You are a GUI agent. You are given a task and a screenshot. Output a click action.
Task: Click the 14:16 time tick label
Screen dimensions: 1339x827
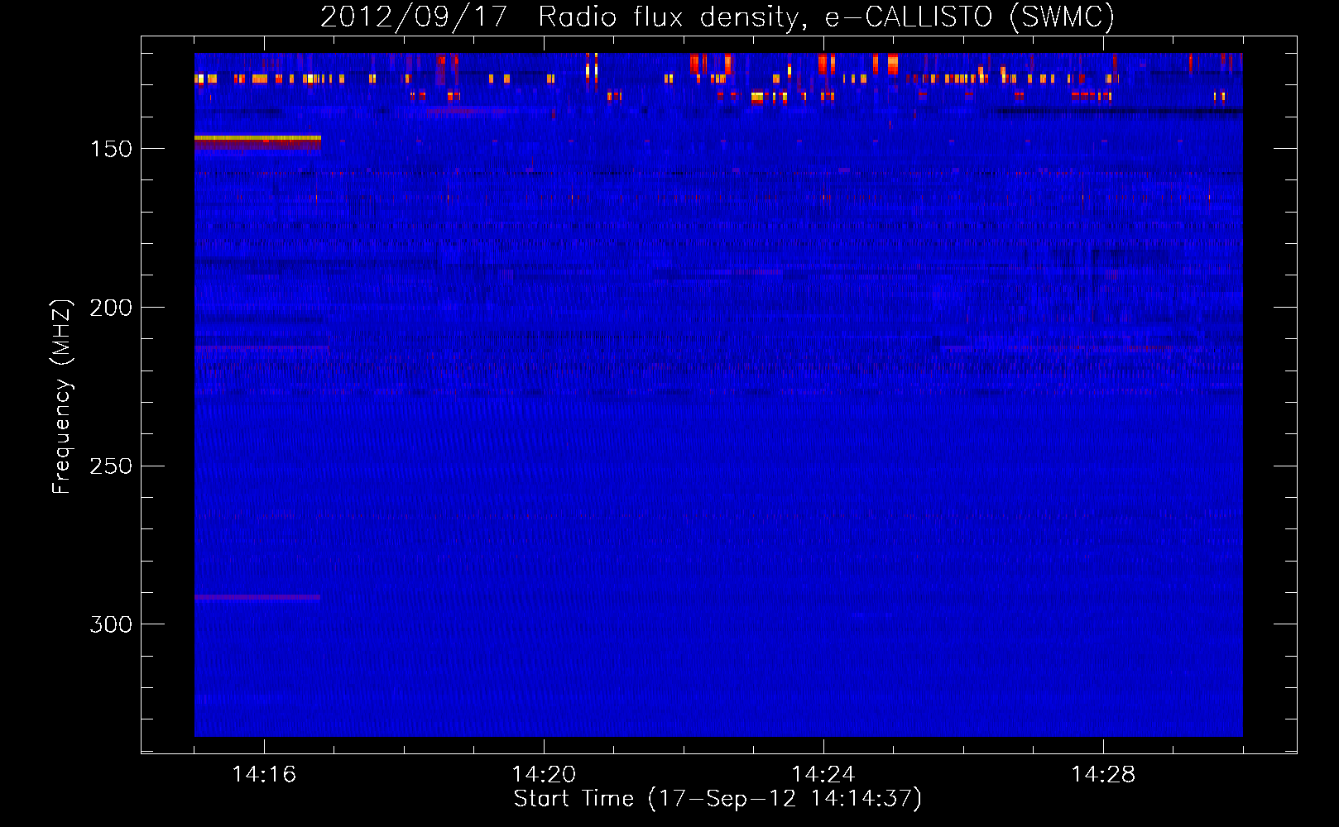pos(264,775)
